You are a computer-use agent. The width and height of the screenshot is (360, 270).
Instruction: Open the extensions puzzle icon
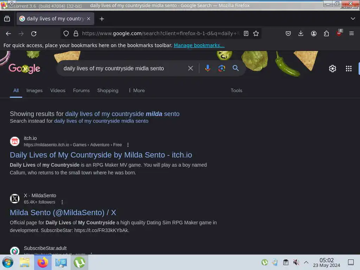click(x=326, y=33)
